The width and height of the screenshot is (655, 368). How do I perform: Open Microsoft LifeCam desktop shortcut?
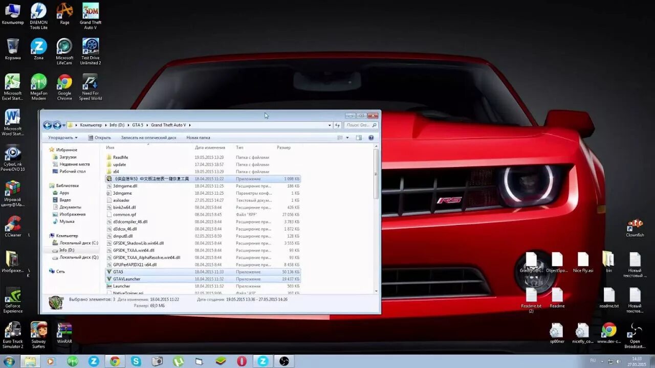pyautogui.click(x=64, y=52)
